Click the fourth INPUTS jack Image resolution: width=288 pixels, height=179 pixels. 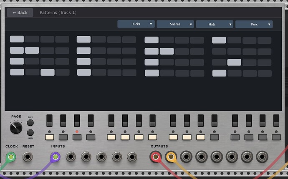(x=101, y=157)
